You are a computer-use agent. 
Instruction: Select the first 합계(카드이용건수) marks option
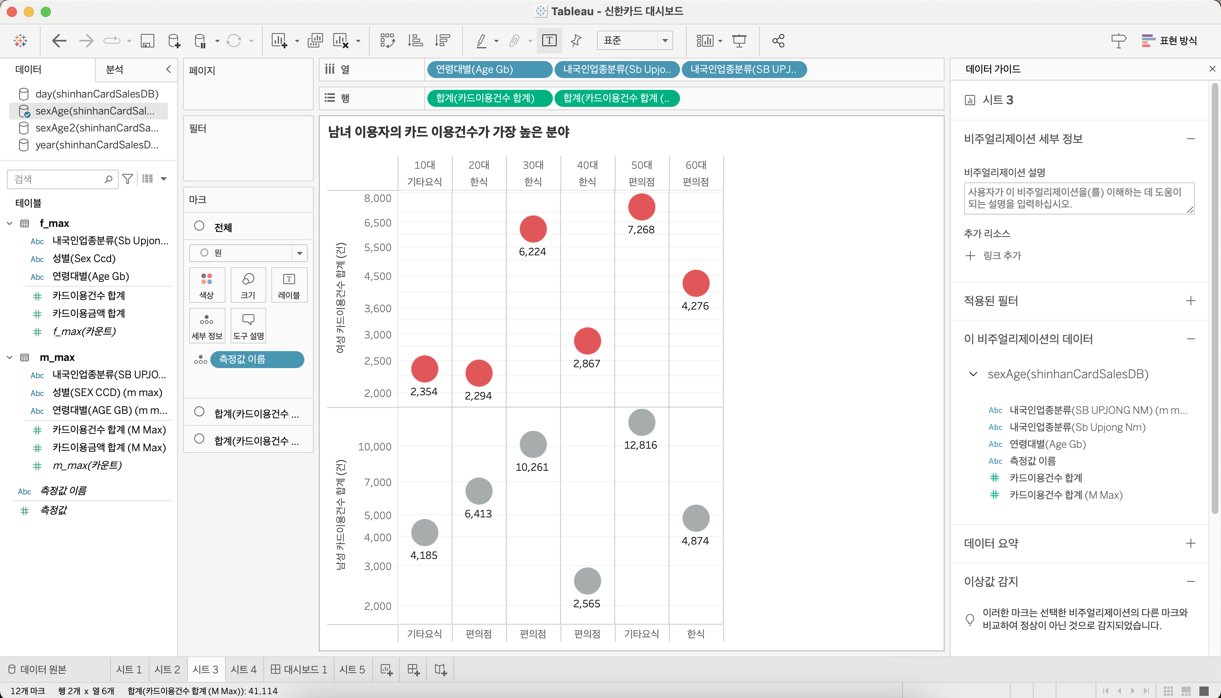pyautogui.click(x=199, y=412)
